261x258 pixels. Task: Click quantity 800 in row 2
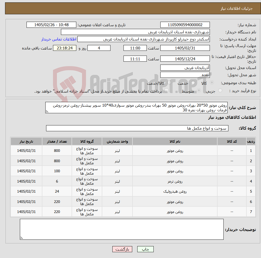[x=57, y=161]
